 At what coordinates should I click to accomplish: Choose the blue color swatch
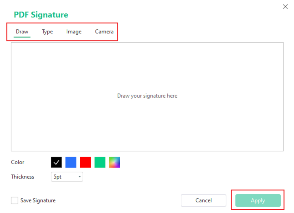[71, 162]
